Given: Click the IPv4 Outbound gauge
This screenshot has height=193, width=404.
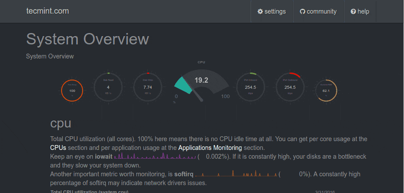Looking at the screenshot, I should [x=290, y=87].
